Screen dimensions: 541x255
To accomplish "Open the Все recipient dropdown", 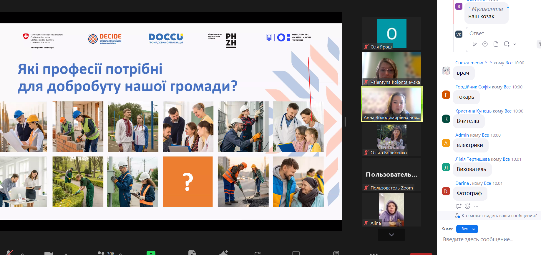I will (x=467, y=229).
